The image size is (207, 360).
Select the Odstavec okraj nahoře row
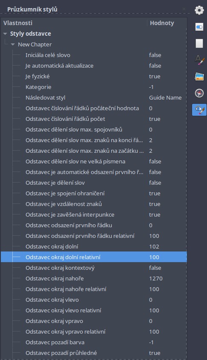coord(94,278)
